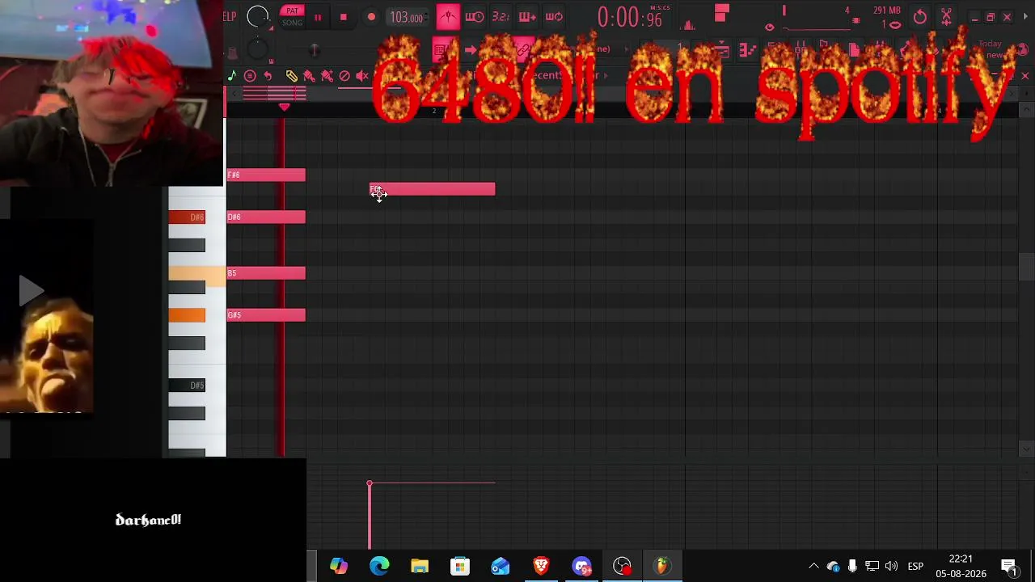Screen dimensions: 1035x582
Task: Stop playback with the stop button
Action: [344, 17]
